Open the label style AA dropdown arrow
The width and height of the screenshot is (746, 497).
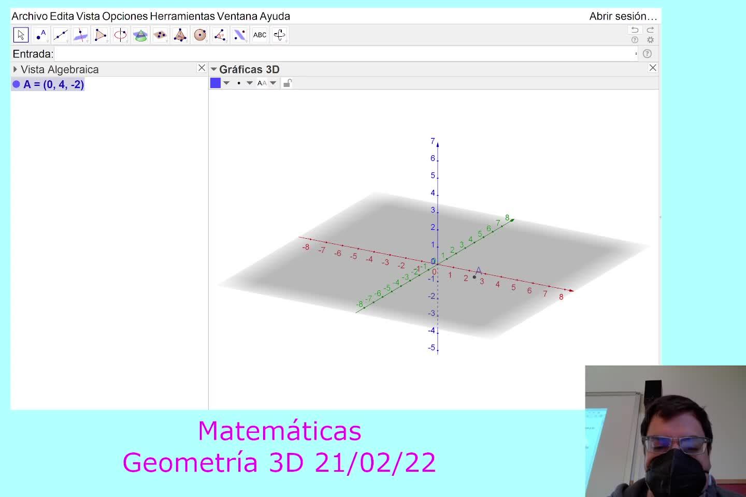coord(273,83)
